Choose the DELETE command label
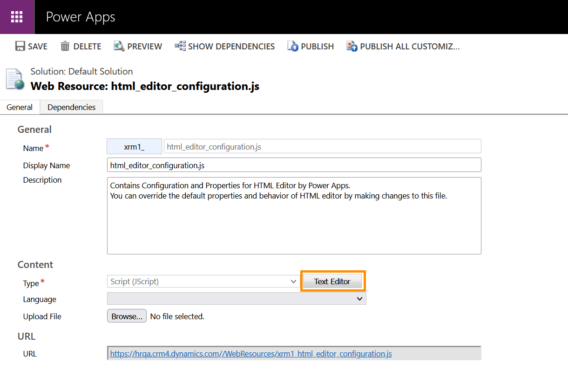 click(x=87, y=47)
